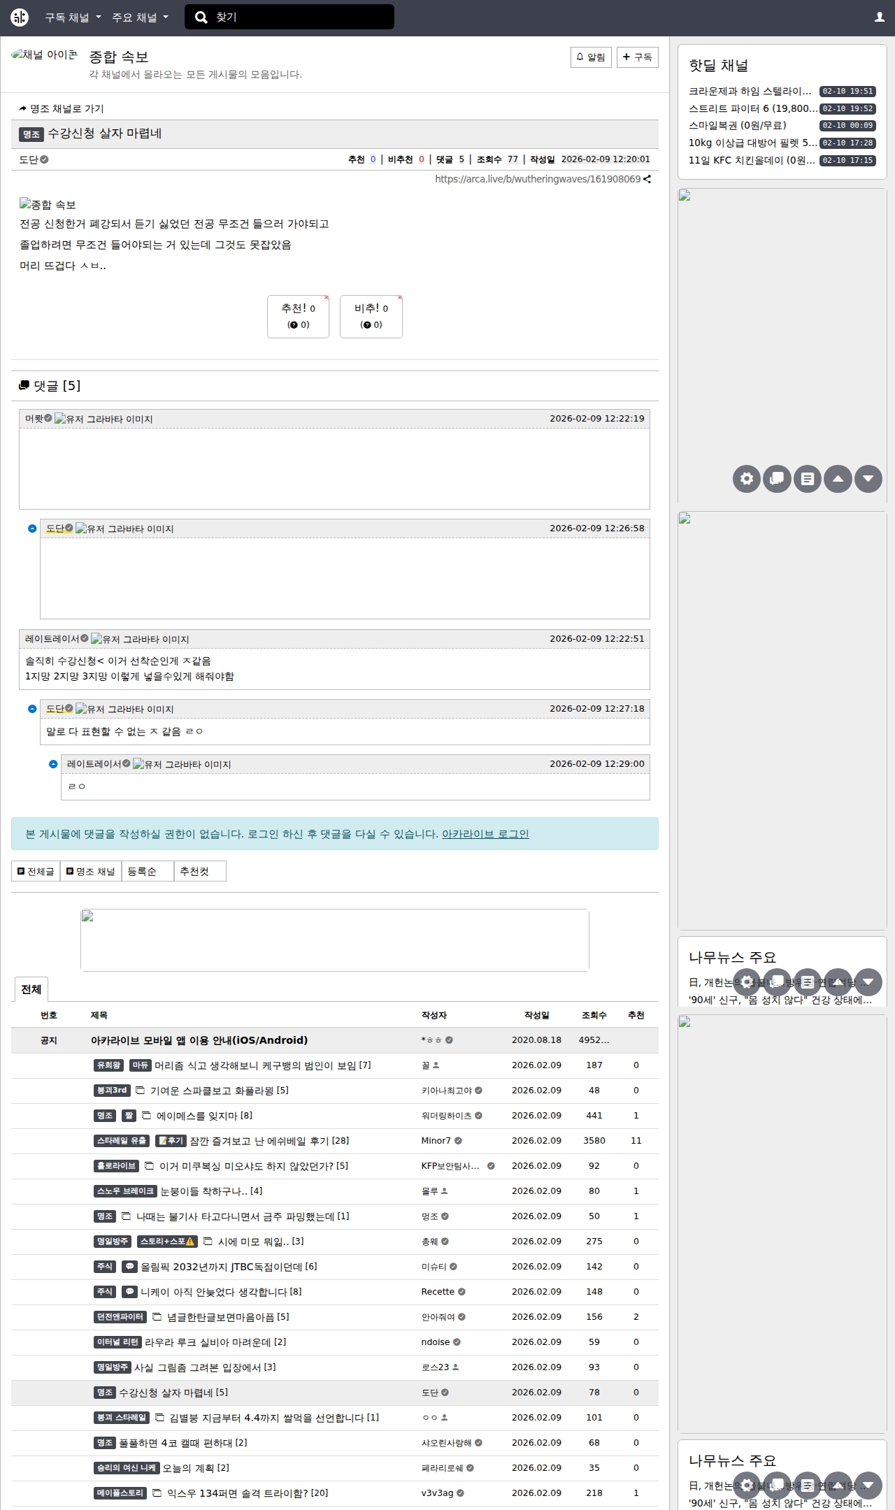Click the 홀로라이브 channel badge
Image resolution: width=895 pixels, height=1510 pixels.
coord(116,1166)
